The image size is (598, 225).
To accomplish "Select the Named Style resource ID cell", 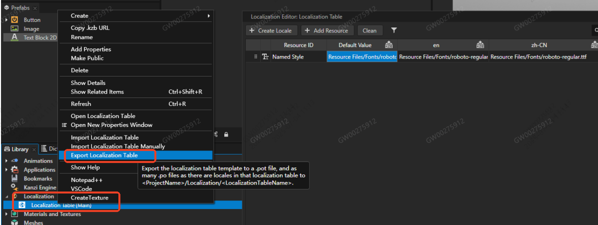I will coord(299,57).
